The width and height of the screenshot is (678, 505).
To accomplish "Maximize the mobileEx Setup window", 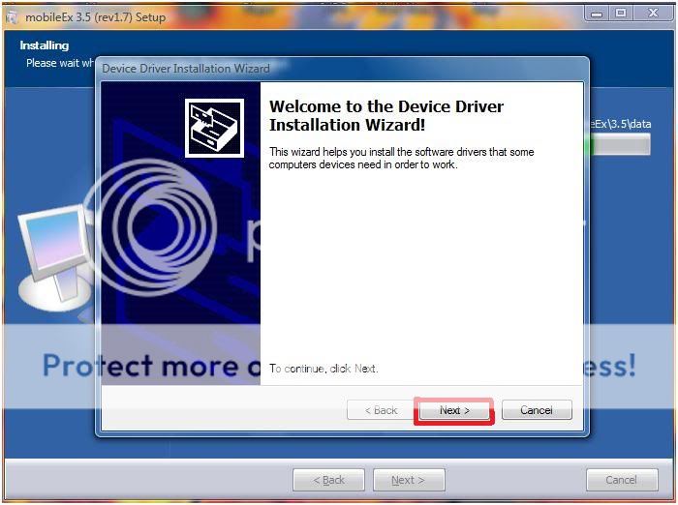I will pyautogui.click(x=621, y=14).
